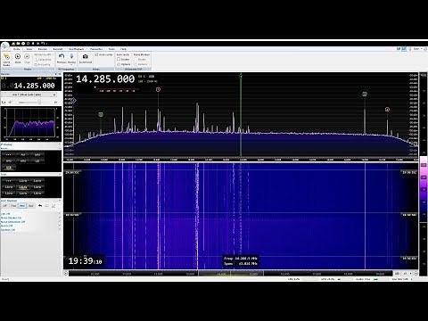
Task: Click the undo arrow in quick access toolbar
Action: coord(43,44)
